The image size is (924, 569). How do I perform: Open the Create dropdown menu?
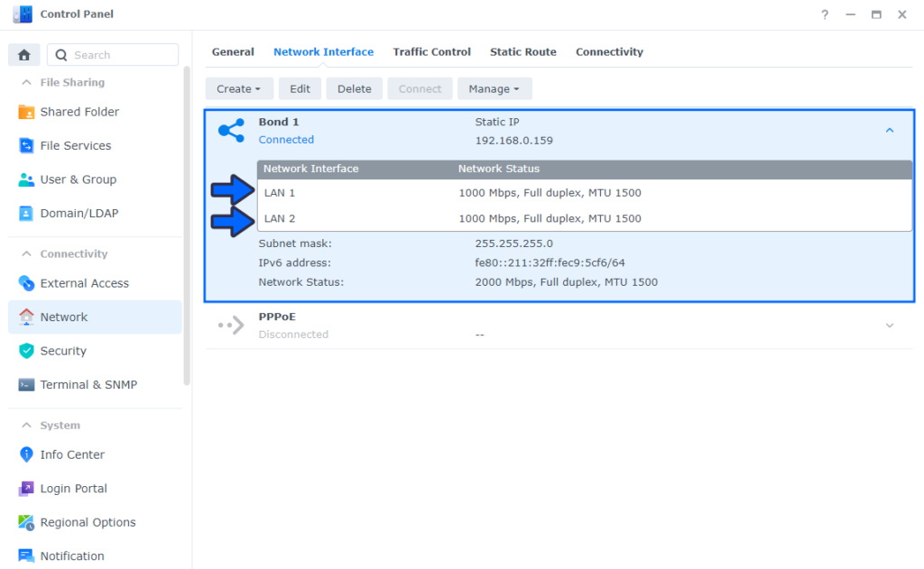pos(239,88)
